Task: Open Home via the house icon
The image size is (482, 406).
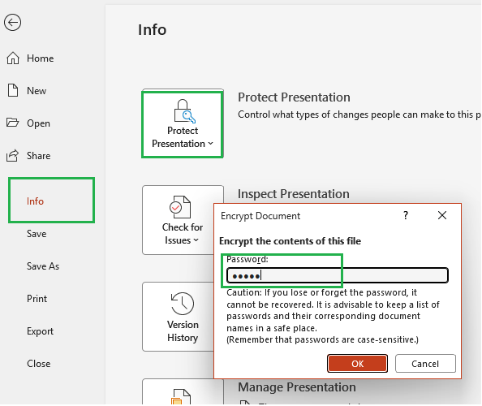Action: pyautogui.click(x=13, y=58)
